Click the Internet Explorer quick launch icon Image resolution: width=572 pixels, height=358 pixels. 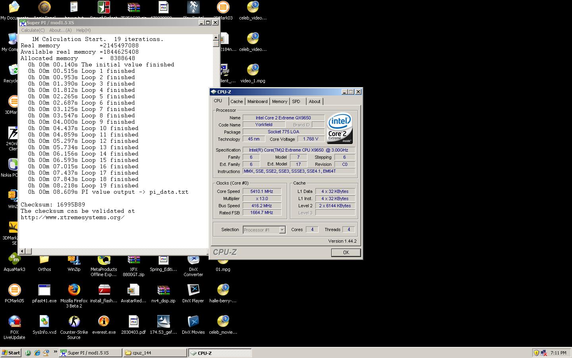pyautogui.click(x=37, y=353)
